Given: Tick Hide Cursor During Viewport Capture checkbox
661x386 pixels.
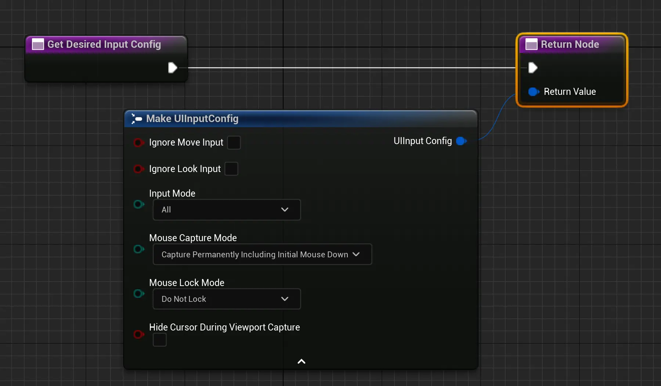Looking at the screenshot, I should [160, 340].
